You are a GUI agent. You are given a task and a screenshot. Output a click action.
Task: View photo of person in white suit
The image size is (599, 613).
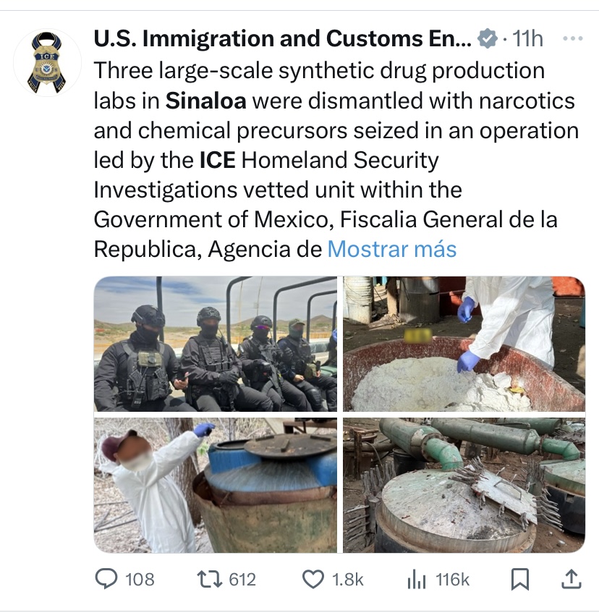click(216, 486)
